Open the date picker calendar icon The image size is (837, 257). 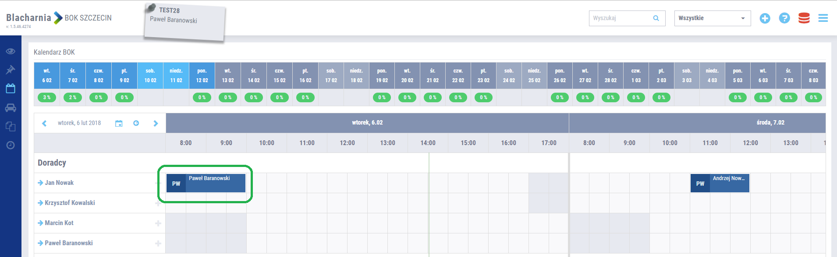(119, 123)
